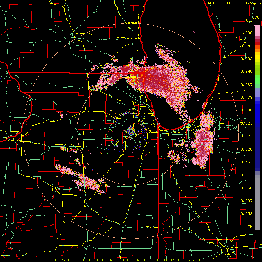Click the 0.520 scale value

tap(247, 149)
